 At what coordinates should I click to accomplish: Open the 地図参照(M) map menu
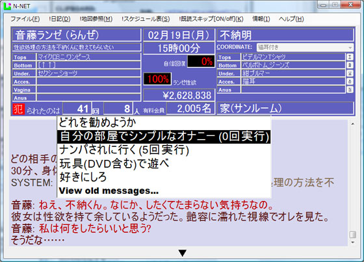96,19
